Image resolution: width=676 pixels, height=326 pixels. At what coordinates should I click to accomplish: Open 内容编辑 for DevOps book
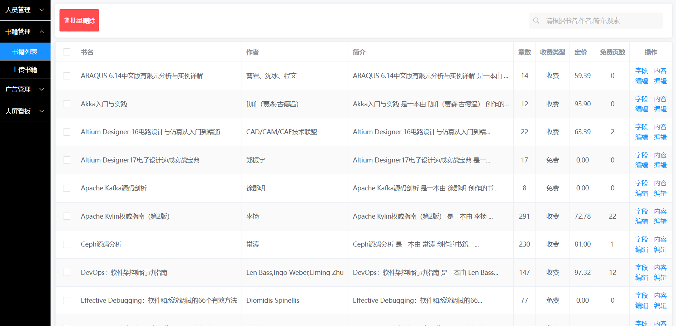(660, 272)
